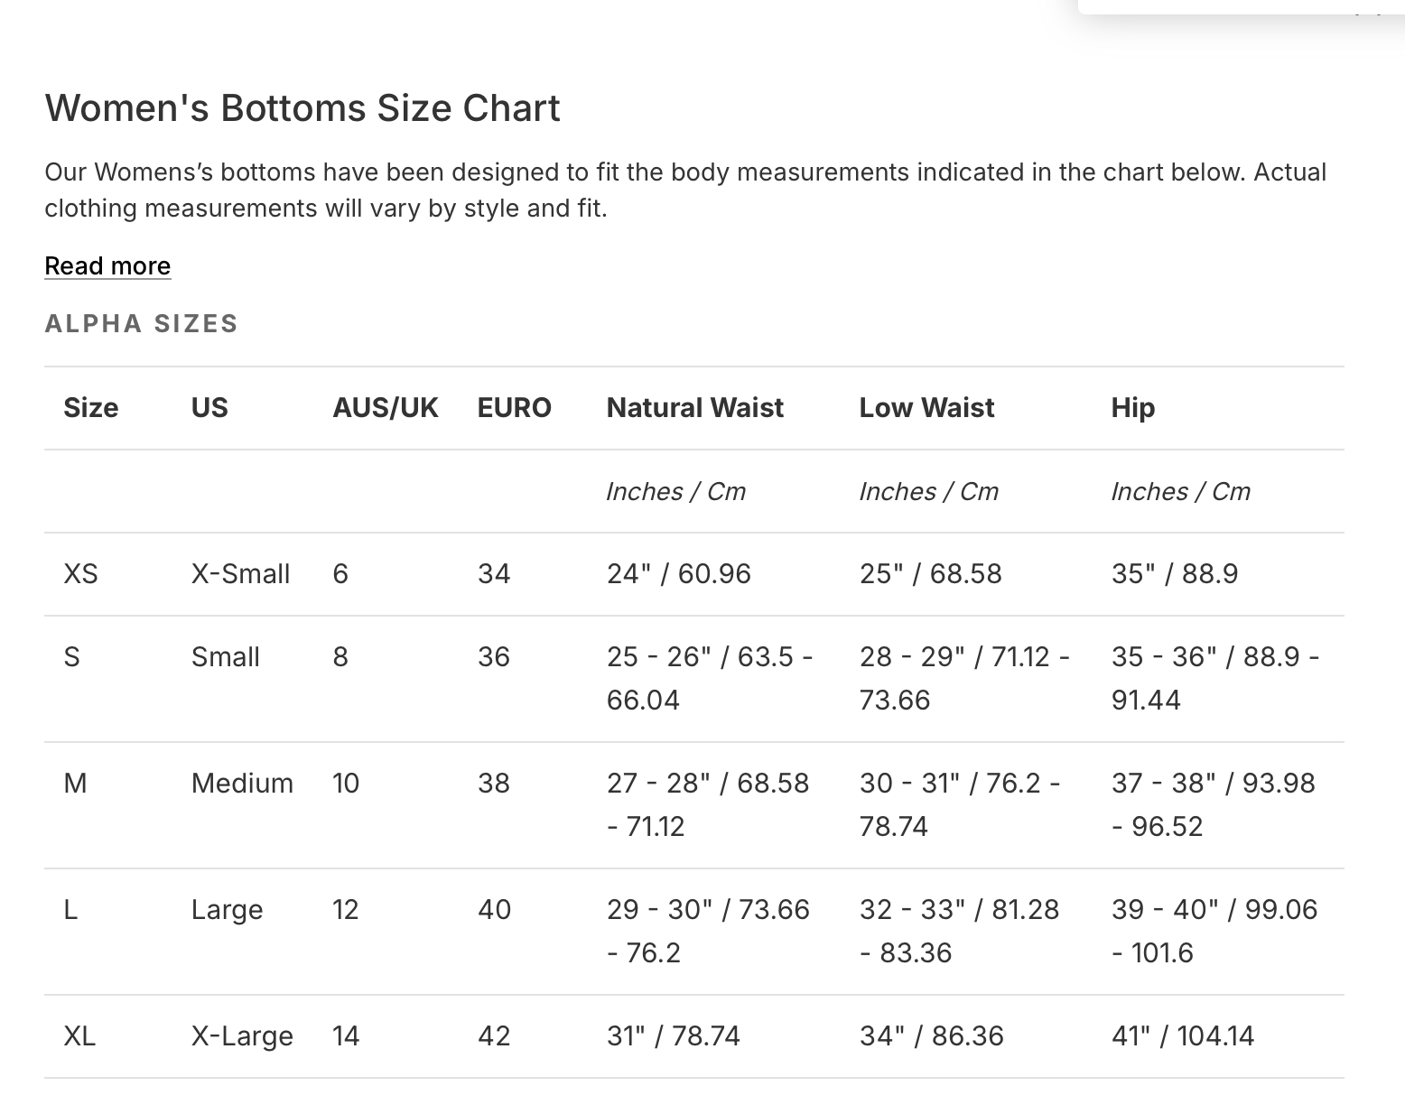The width and height of the screenshot is (1405, 1114).
Task: Click the EURO column header
Action: point(514,408)
